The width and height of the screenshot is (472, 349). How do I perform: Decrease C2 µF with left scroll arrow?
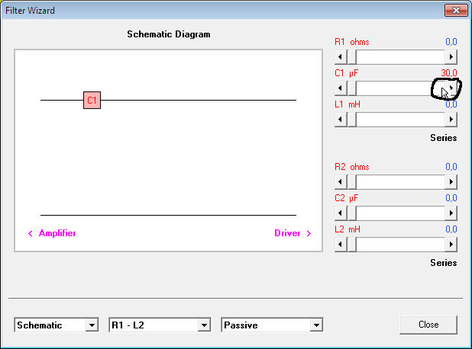341,213
